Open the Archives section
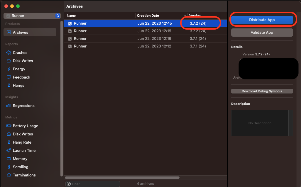 point(30,32)
